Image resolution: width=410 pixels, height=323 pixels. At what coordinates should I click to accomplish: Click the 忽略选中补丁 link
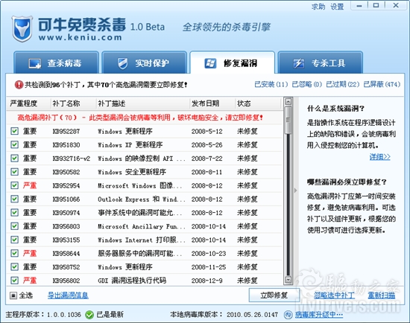pos(334,295)
